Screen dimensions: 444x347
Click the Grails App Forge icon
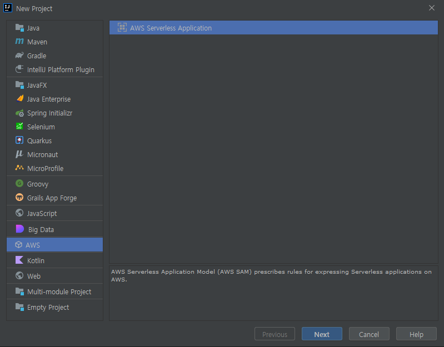(19, 197)
